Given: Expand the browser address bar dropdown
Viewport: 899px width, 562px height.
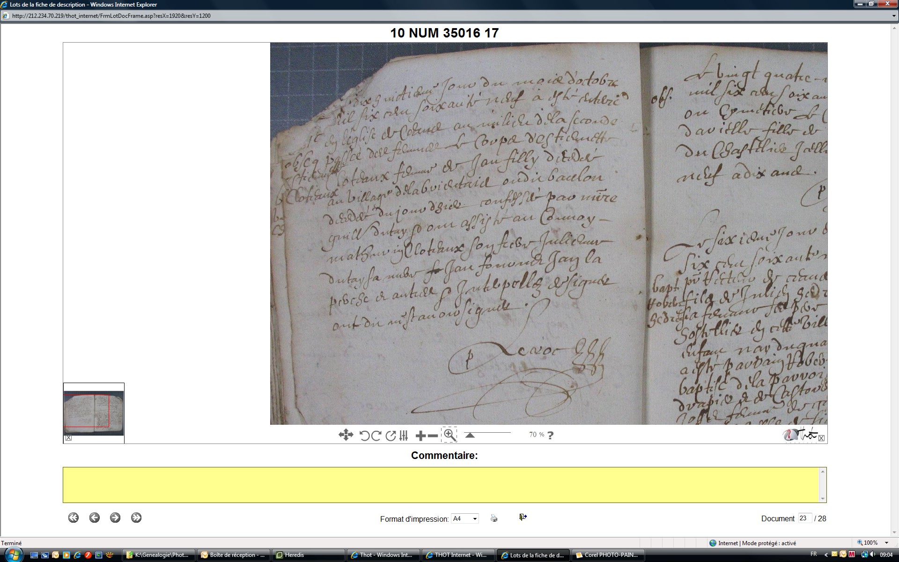Looking at the screenshot, I should coord(894,16).
